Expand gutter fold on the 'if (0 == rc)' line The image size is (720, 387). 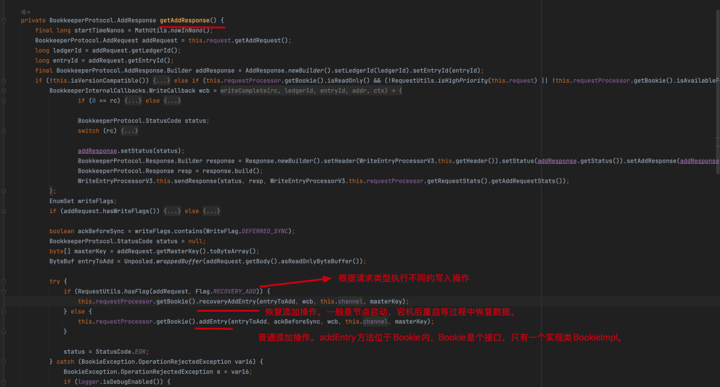coord(4,101)
